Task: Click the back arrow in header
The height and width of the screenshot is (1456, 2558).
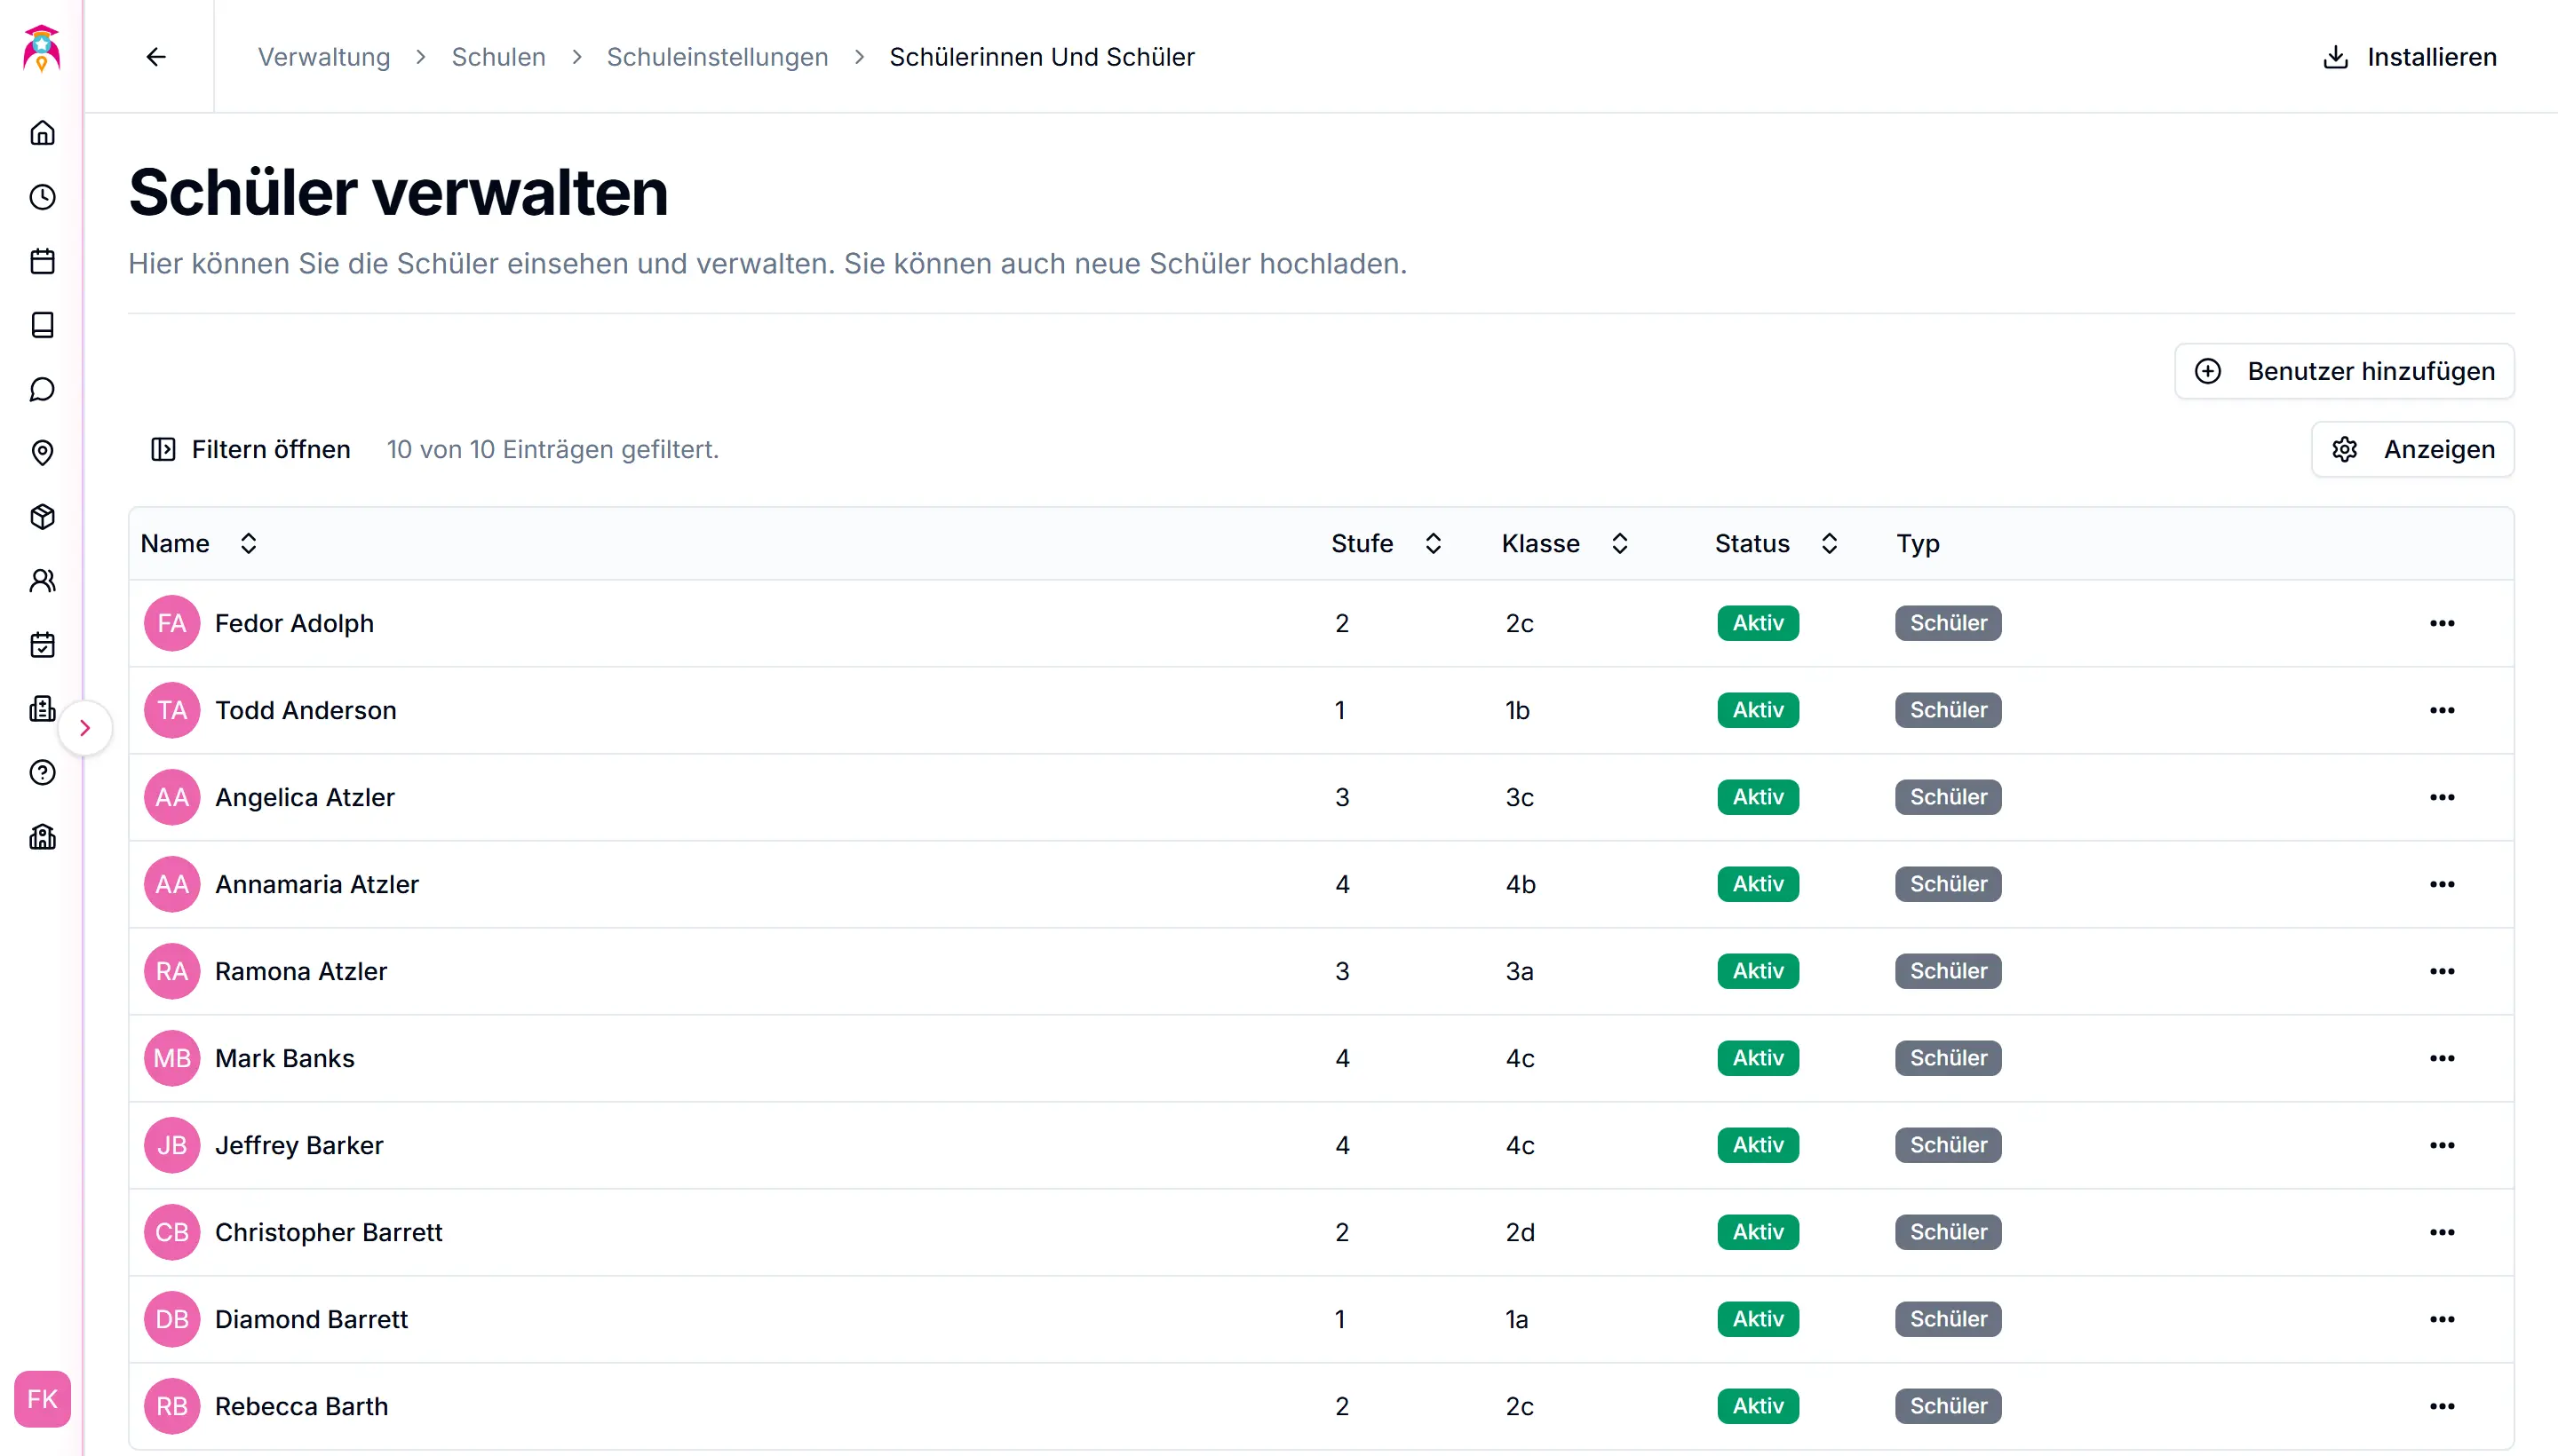Action: (x=156, y=57)
